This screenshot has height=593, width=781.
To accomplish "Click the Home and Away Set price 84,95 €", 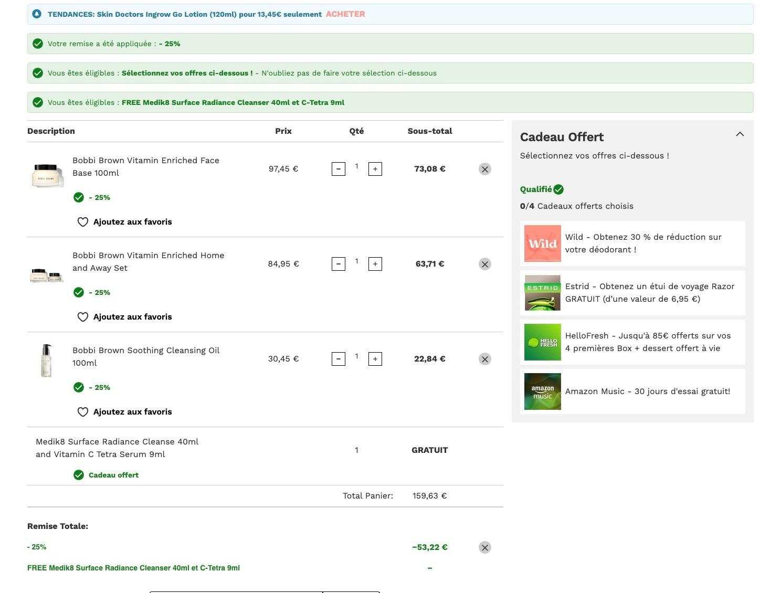I will click(283, 264).
